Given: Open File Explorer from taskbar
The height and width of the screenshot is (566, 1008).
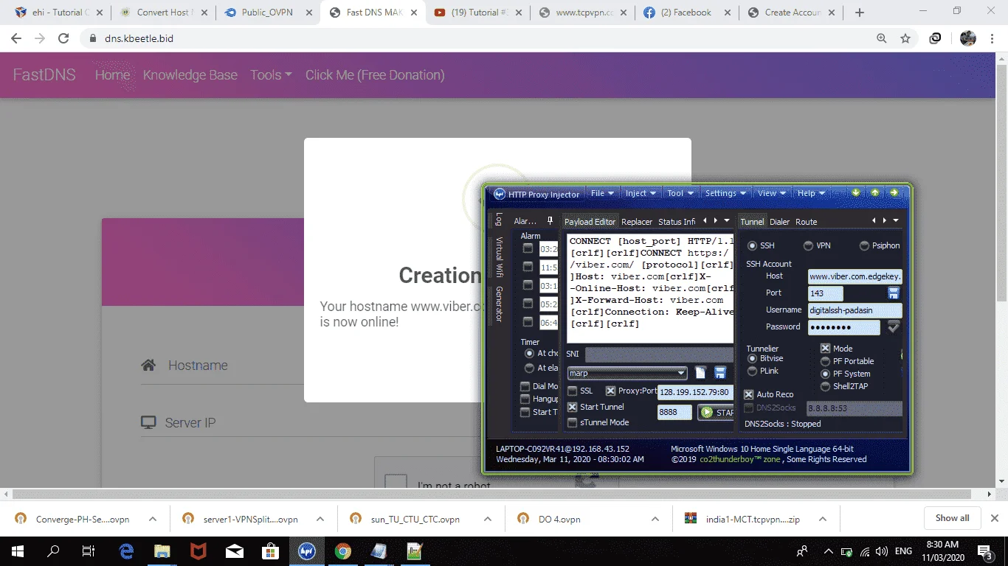Looking at the screenshot, I should 162,551.
